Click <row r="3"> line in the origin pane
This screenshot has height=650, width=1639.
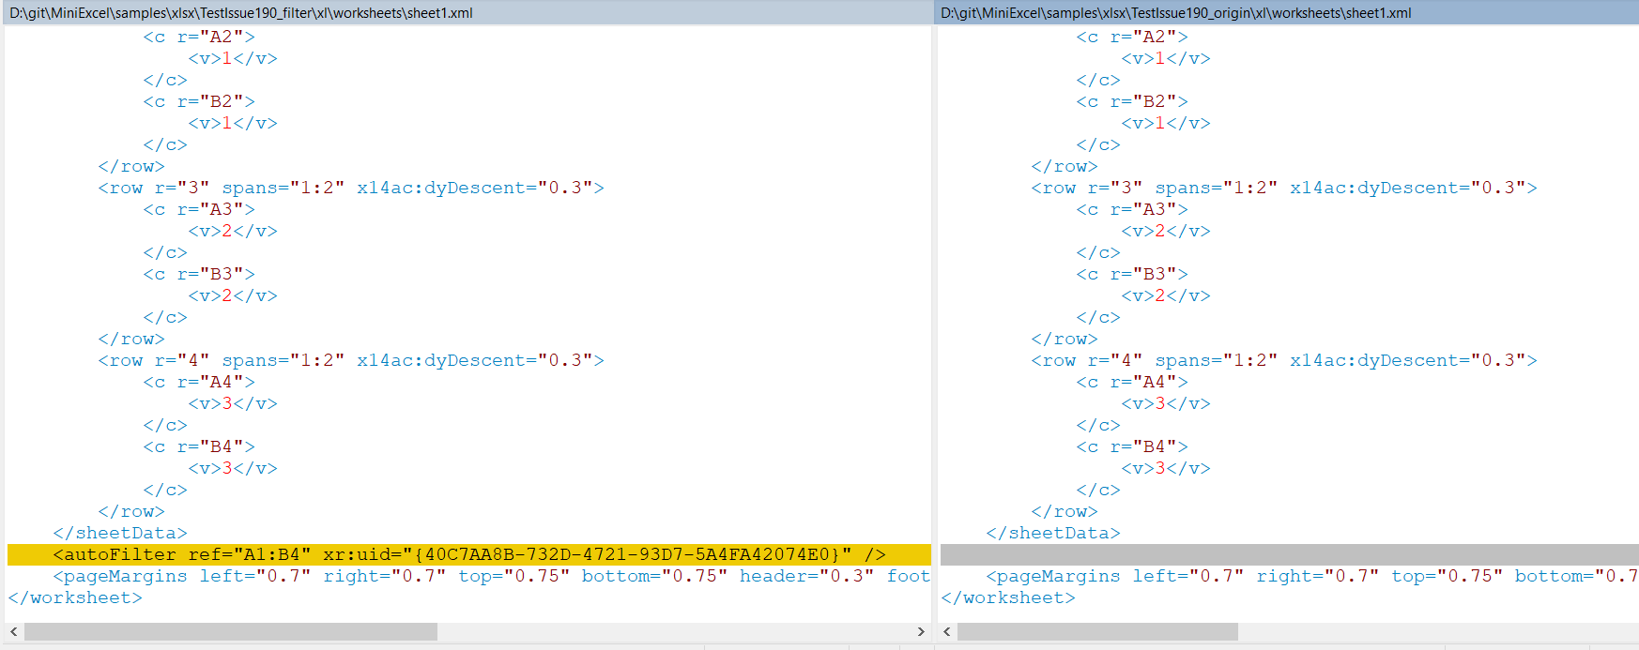tap(1284, 188)
